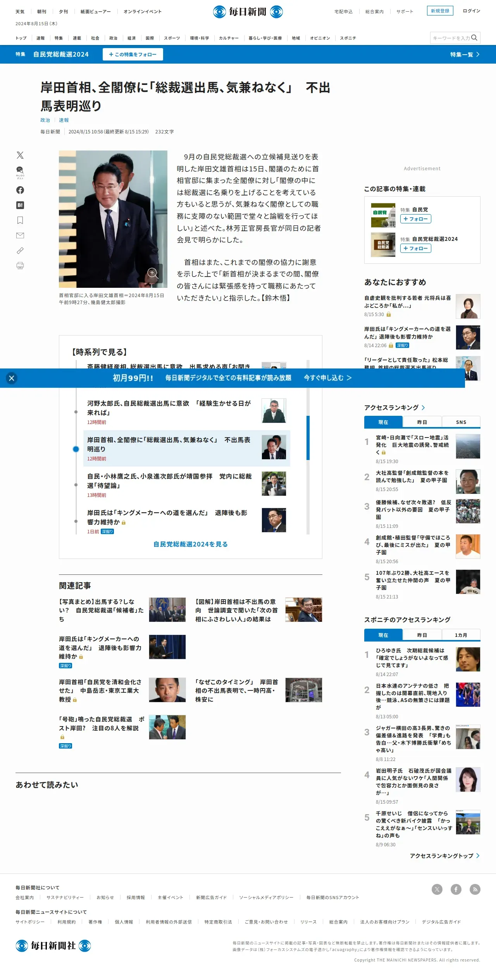This screenshot has width=496, height=972.
Task: Open the everyone's posts speech-bubble icon
Action: [20, 173]
